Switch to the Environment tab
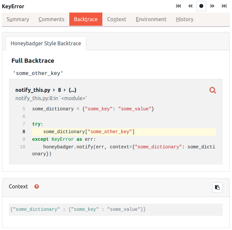The height and width of the screenshot is (230, 232). coord(151,19)
